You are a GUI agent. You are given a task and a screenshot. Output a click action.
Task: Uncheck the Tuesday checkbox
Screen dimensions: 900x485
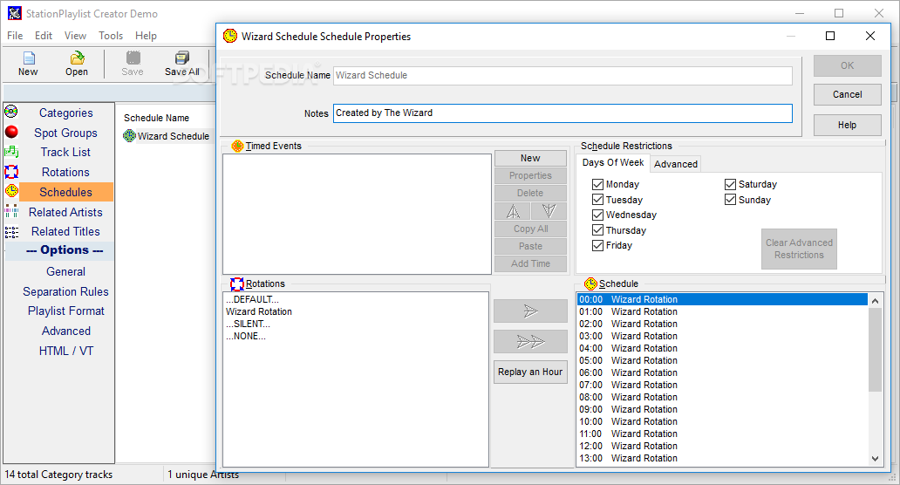pos(597,200)
